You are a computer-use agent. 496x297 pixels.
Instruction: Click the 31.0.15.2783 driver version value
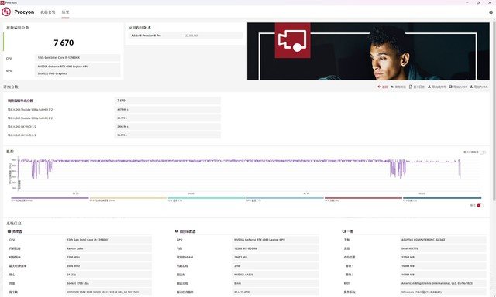pos(276,292)
